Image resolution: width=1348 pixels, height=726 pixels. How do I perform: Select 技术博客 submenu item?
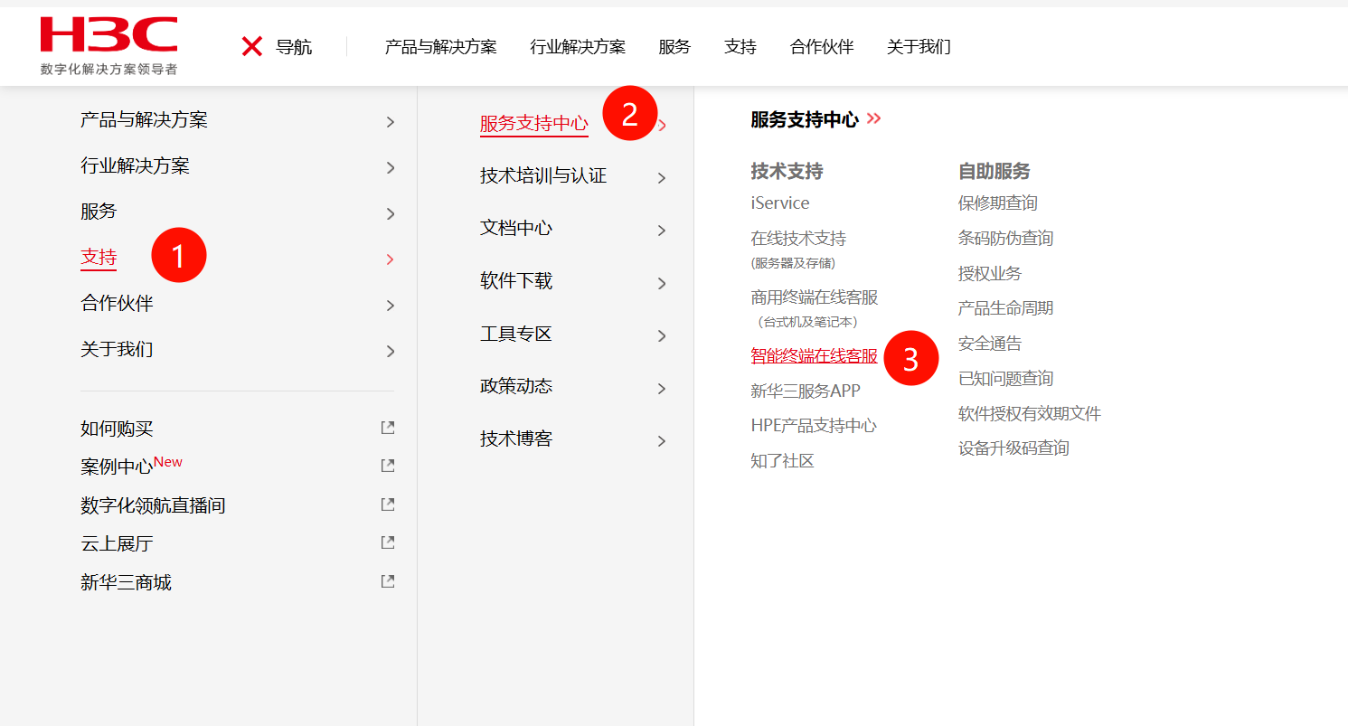point(516,438)
